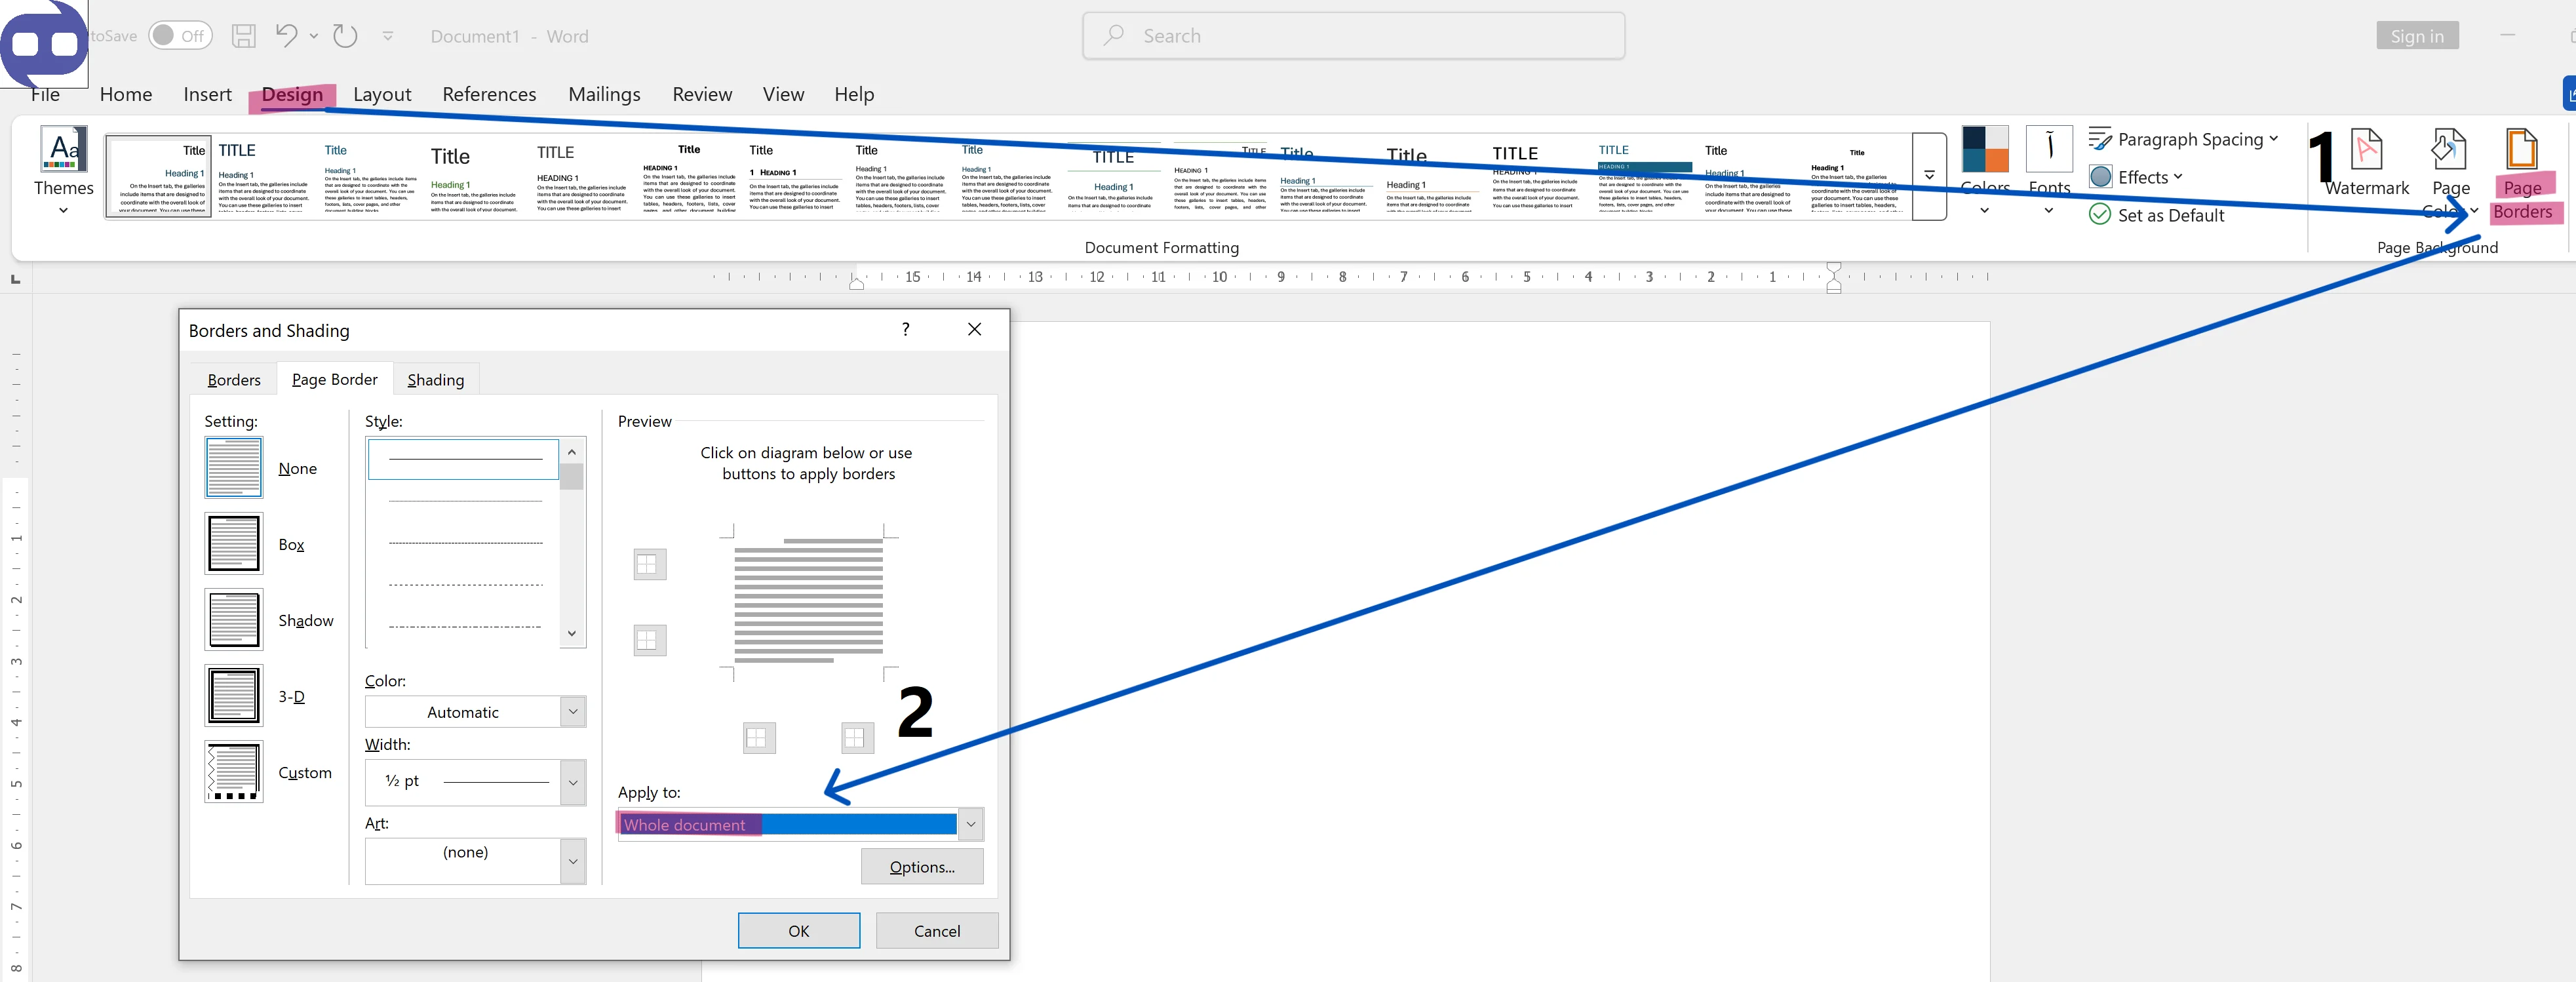Open the Layout tab
2576x982 pixels.
(x=382, y=94)
